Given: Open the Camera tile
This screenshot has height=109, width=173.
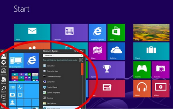Looking at the screenshot, I should [x=160, y=70].
